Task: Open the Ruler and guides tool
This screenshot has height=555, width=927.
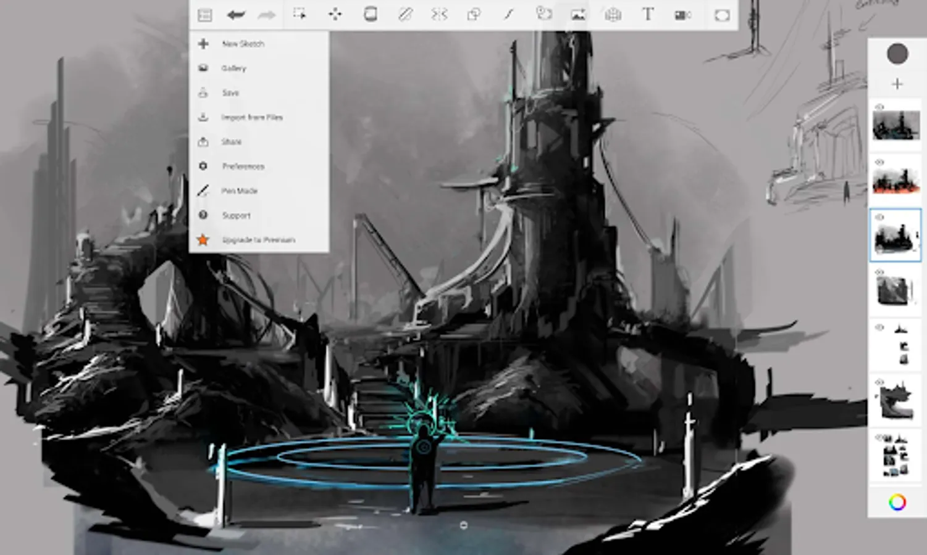Action: (405, 14)
